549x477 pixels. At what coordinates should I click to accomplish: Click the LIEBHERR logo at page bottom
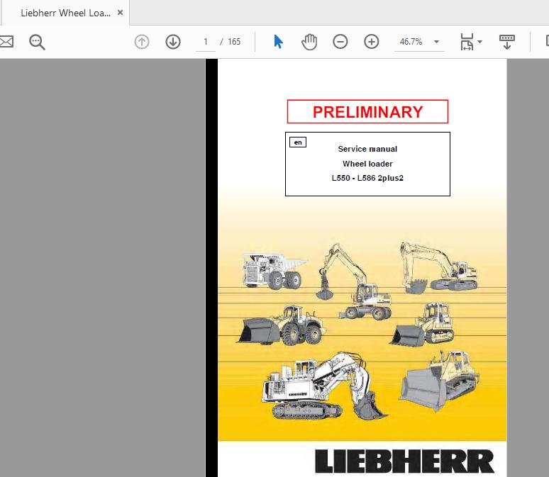point(404,461)
